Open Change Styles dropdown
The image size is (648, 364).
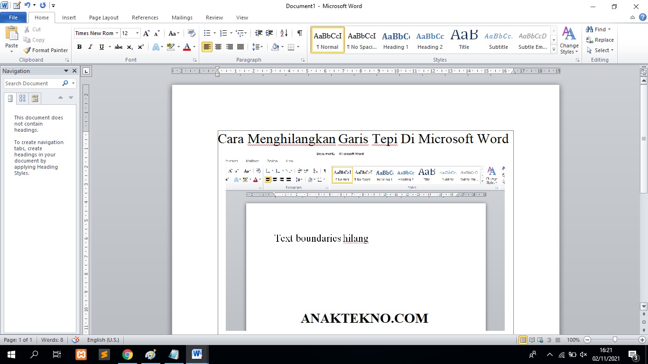pyautogui.click(x=569, y=41)
